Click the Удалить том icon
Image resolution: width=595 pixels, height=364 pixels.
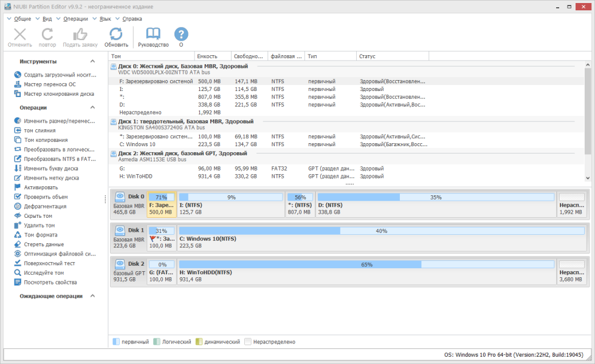tap(18, 225)
